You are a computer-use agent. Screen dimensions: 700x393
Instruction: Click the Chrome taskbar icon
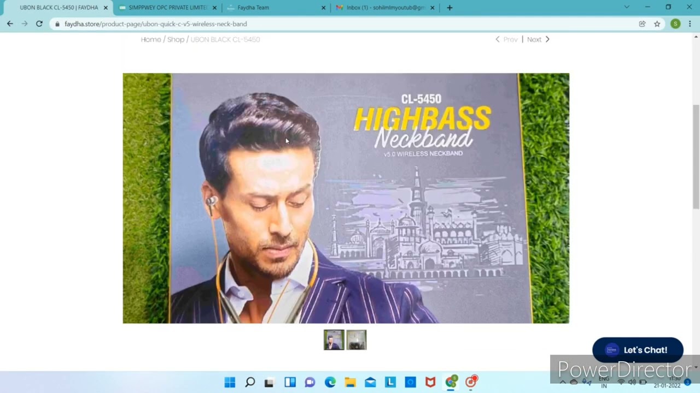451,382
